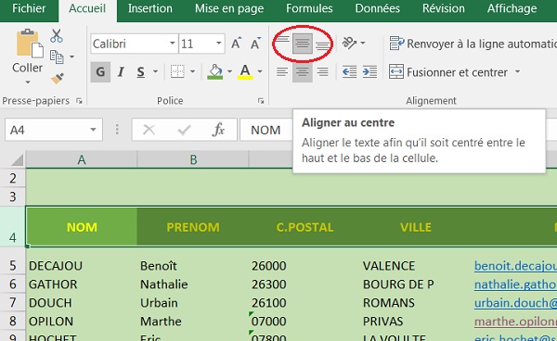Screen dimensions: 557x341
Task: Switch to Mise en page tab
Action: point(229,9)
